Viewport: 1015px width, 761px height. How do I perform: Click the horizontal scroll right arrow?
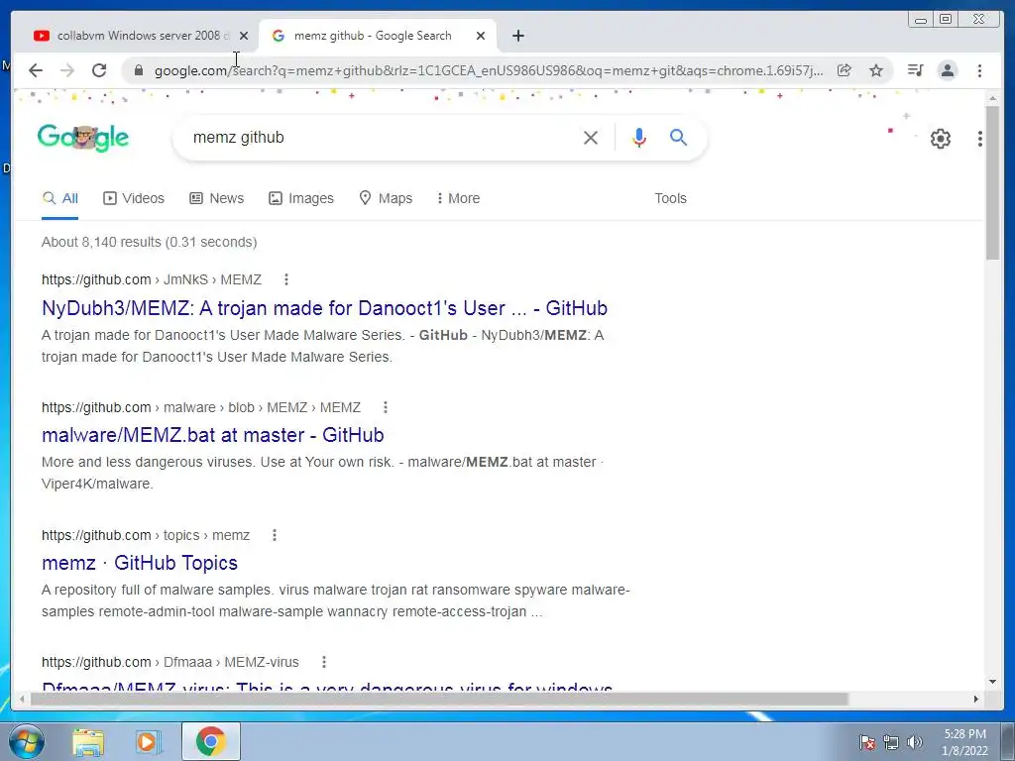[976, 699]
